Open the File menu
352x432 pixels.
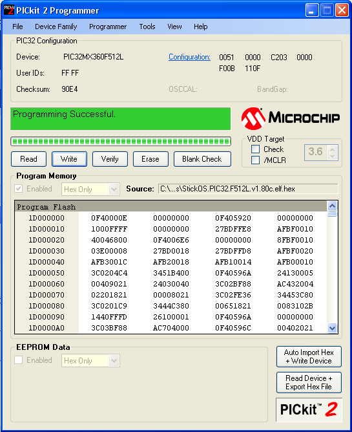pos(17,27)
